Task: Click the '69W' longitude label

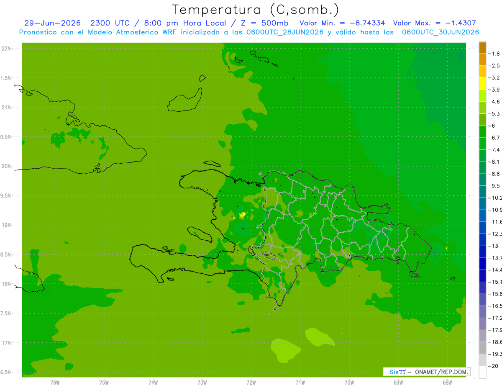Action: tap(398, 383)
